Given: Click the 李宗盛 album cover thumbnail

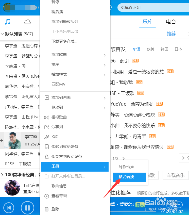Looking at the screenshot, I should coord(13,141).
